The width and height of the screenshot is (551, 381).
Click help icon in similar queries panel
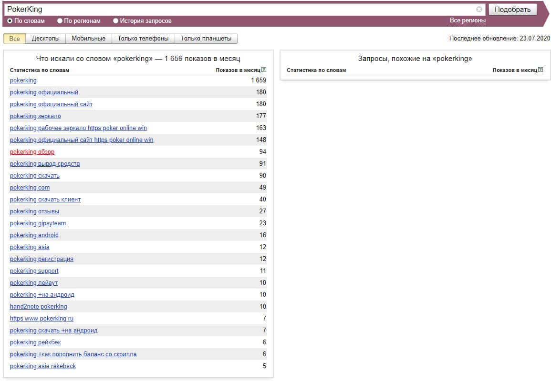pos(541,70)
